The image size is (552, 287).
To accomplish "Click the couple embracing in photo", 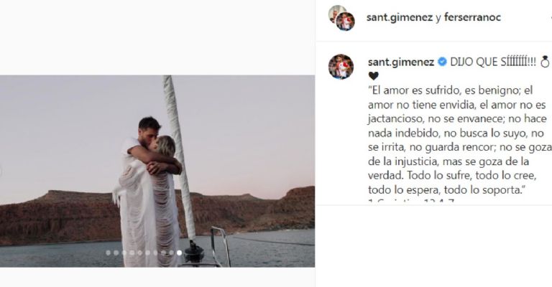I will point(147,192).
